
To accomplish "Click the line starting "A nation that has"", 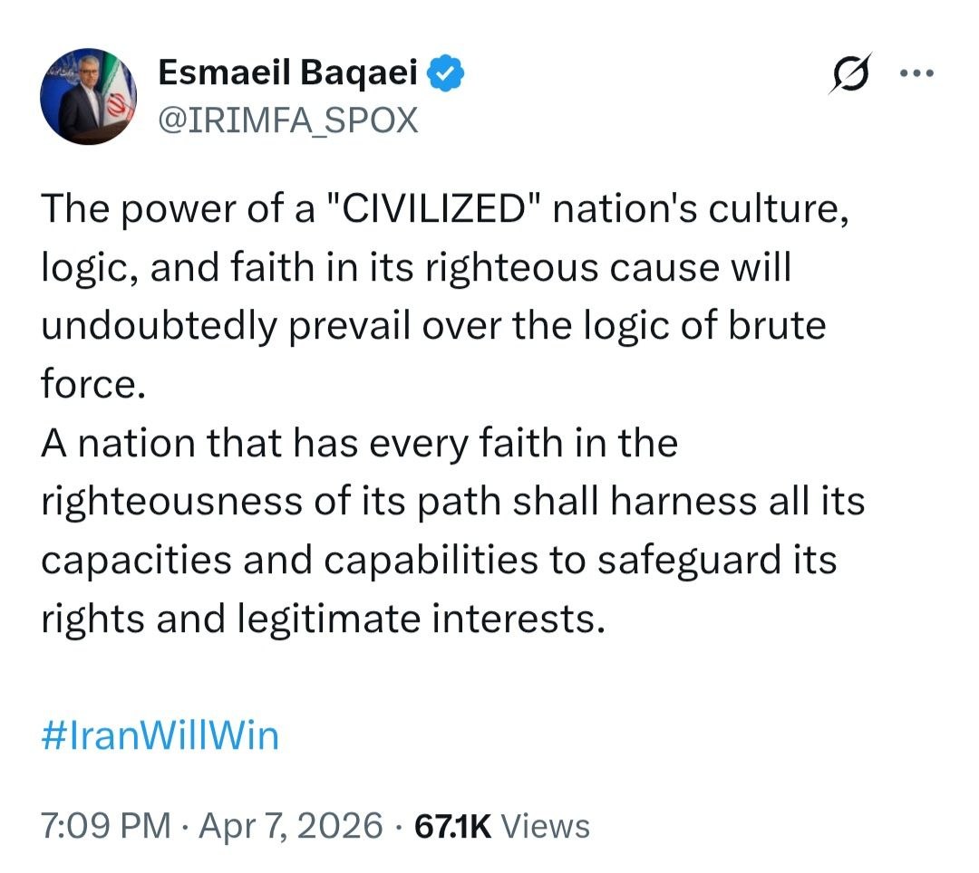I will pos(359,444).
